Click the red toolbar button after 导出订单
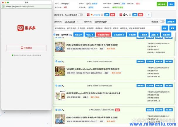Image resolution: width=178 pixels, height=127 pixels. [x=103, y=35]
